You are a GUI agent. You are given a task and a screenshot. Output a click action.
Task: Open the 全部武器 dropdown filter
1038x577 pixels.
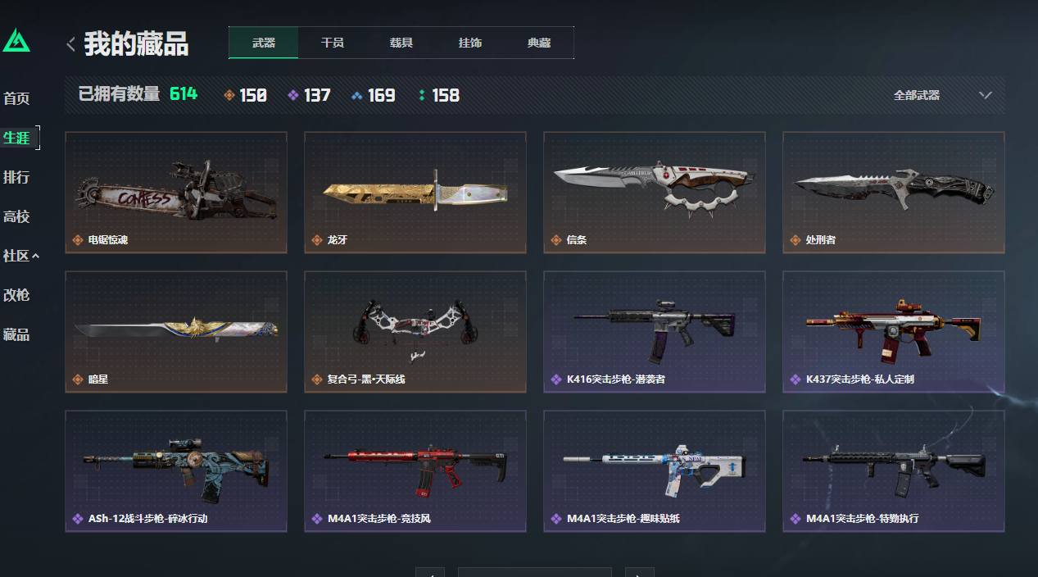point(942,95)
